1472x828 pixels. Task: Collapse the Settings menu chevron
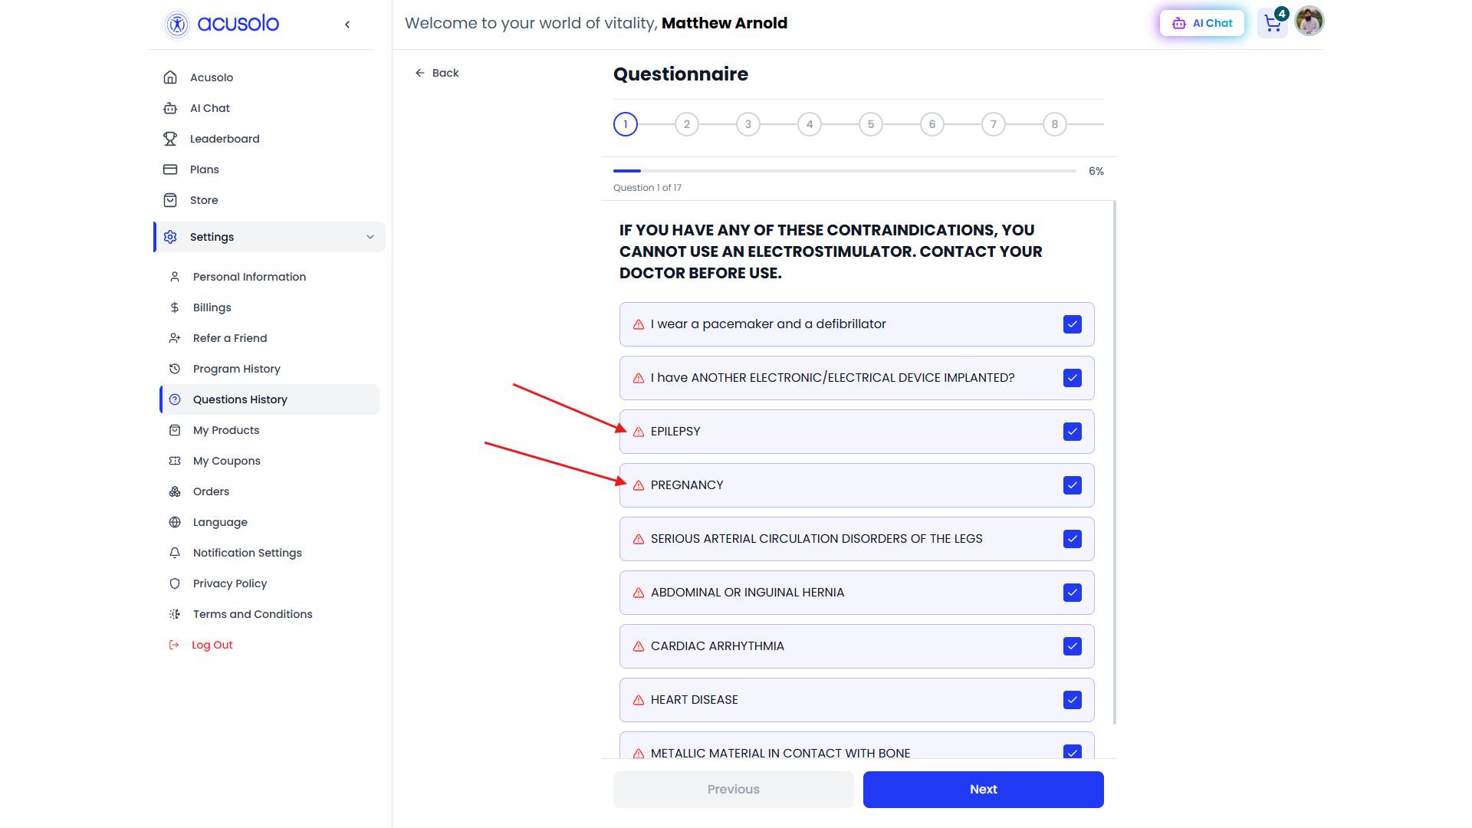(370, 237)
